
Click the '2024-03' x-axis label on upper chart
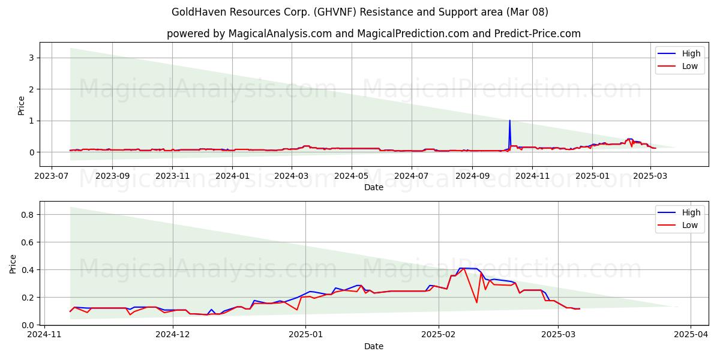(292, 176)
